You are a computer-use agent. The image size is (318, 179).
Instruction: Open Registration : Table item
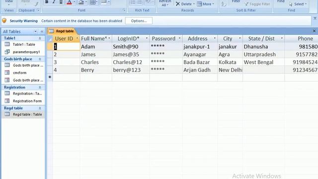(23, 93)
